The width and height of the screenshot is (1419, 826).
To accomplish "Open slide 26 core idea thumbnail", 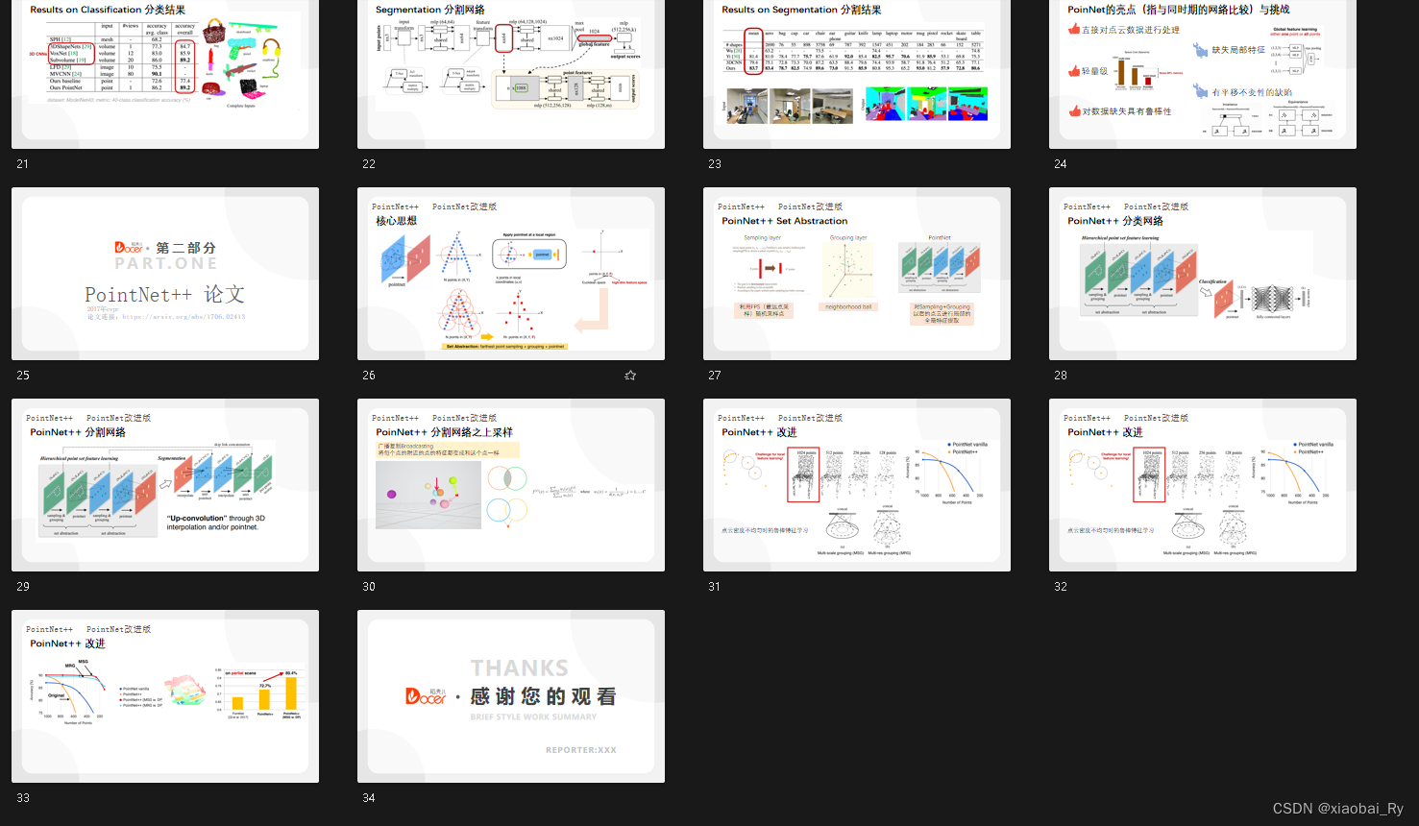I will (511, 274).
